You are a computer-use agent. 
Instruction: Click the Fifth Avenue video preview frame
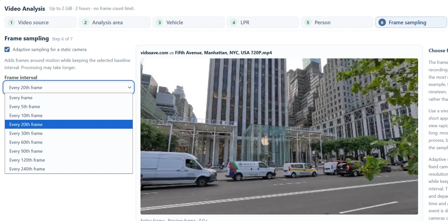click(x=279, y=136)
